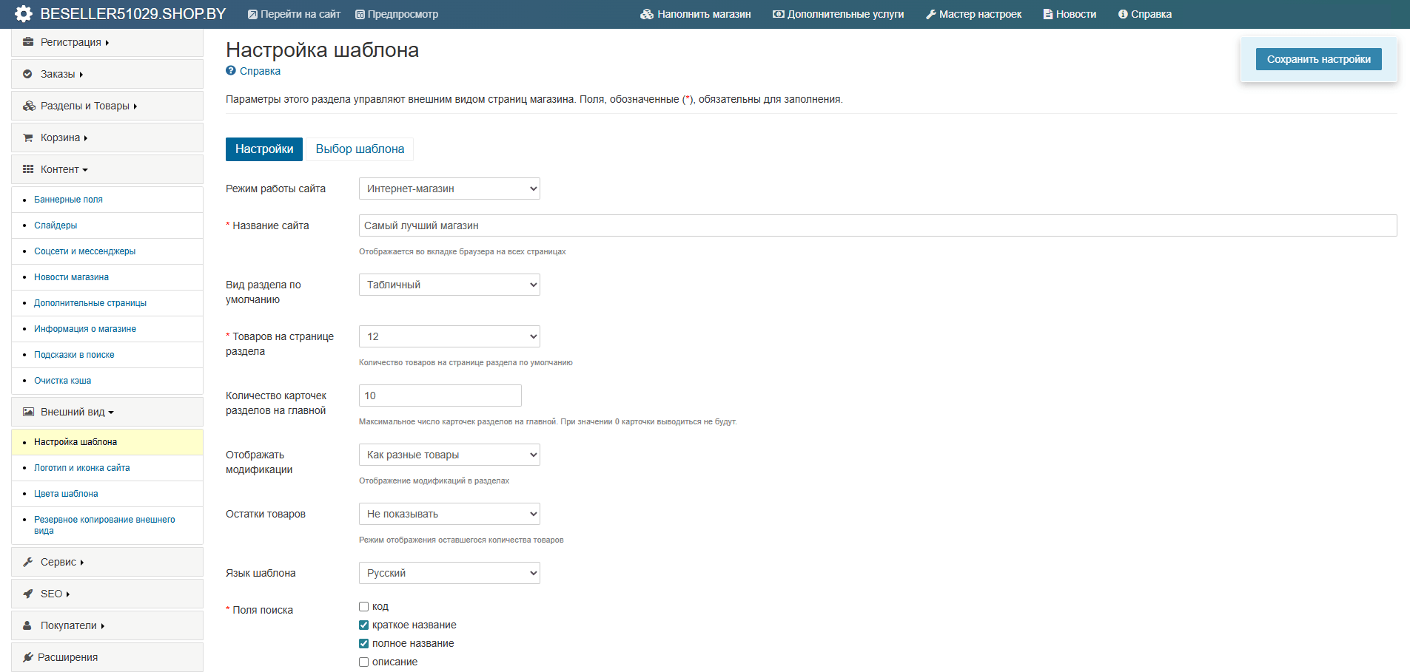The height and width of the screenshot is (672, 1410).
Task: Click the gear icon beside the shop name
Action: click(x=24, y=14)
